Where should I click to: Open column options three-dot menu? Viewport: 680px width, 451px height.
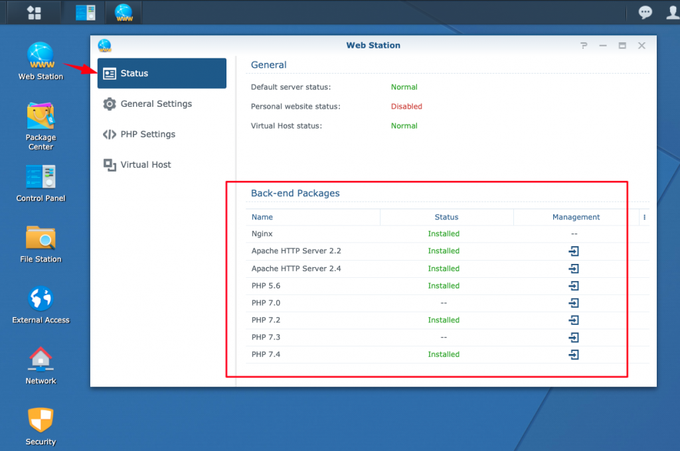pos(644,217)
